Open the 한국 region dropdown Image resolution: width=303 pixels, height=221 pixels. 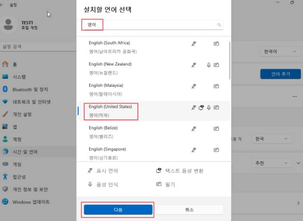[x=272, y=139]
